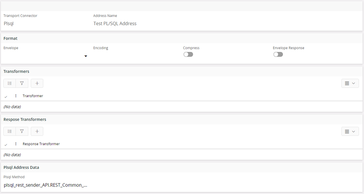Open Respose Transformers table layout dropdown

[x=350, y=131]
